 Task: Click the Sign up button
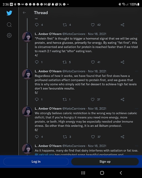tap(105, 162)
